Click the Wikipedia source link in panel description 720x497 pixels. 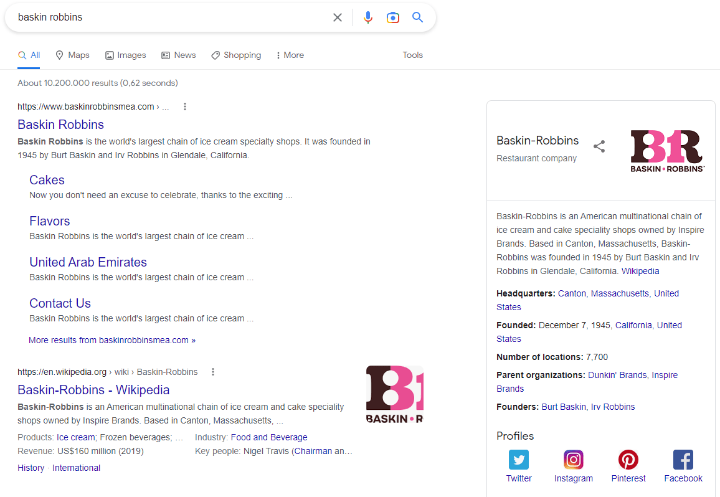640,271
